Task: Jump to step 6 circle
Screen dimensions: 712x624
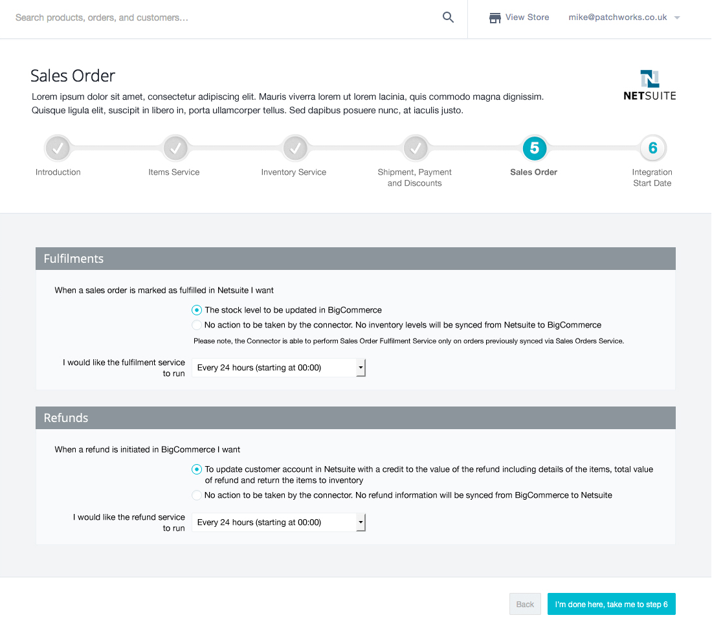Action: coord(653,148)
